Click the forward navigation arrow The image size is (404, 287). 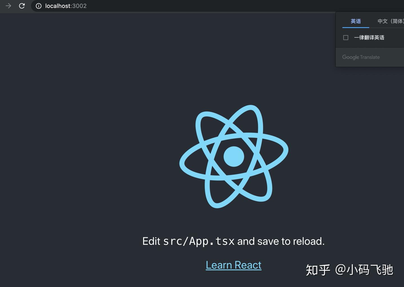[x=8, y=6]
